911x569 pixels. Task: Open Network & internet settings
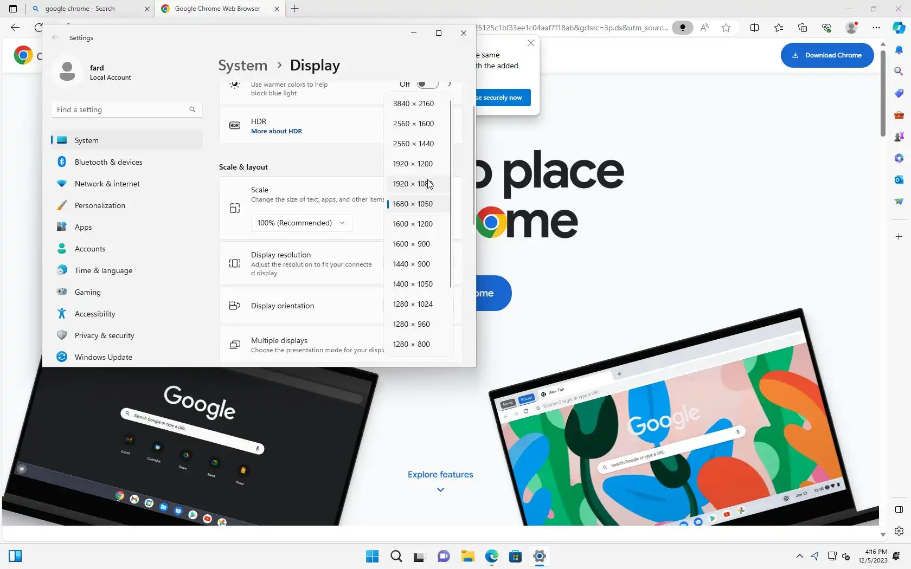pyautogui.click(x=127, y=184)
